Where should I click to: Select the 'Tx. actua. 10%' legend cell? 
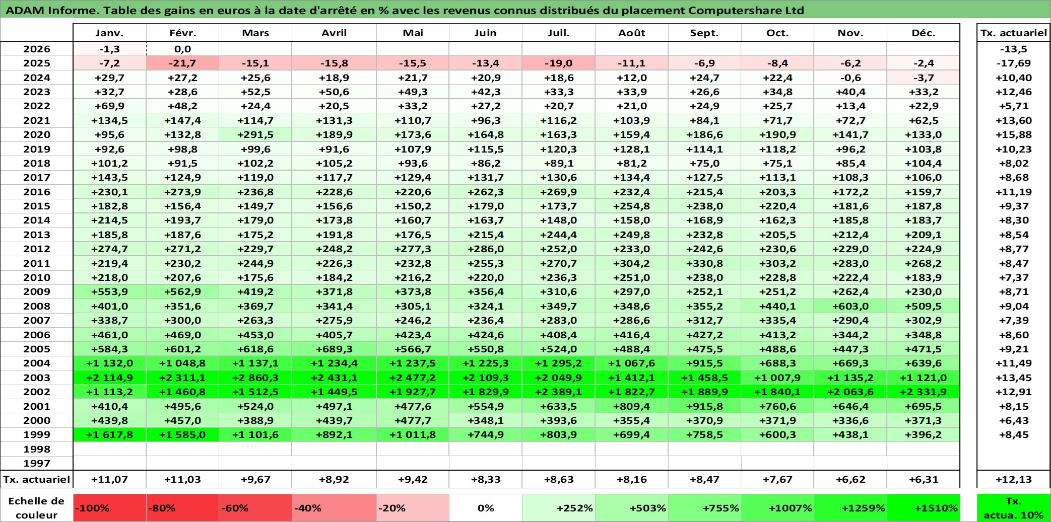(1014, 508)
